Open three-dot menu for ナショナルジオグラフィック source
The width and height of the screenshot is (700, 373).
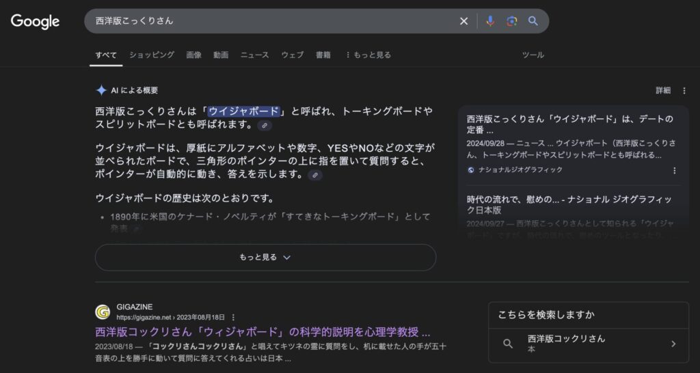674,170
